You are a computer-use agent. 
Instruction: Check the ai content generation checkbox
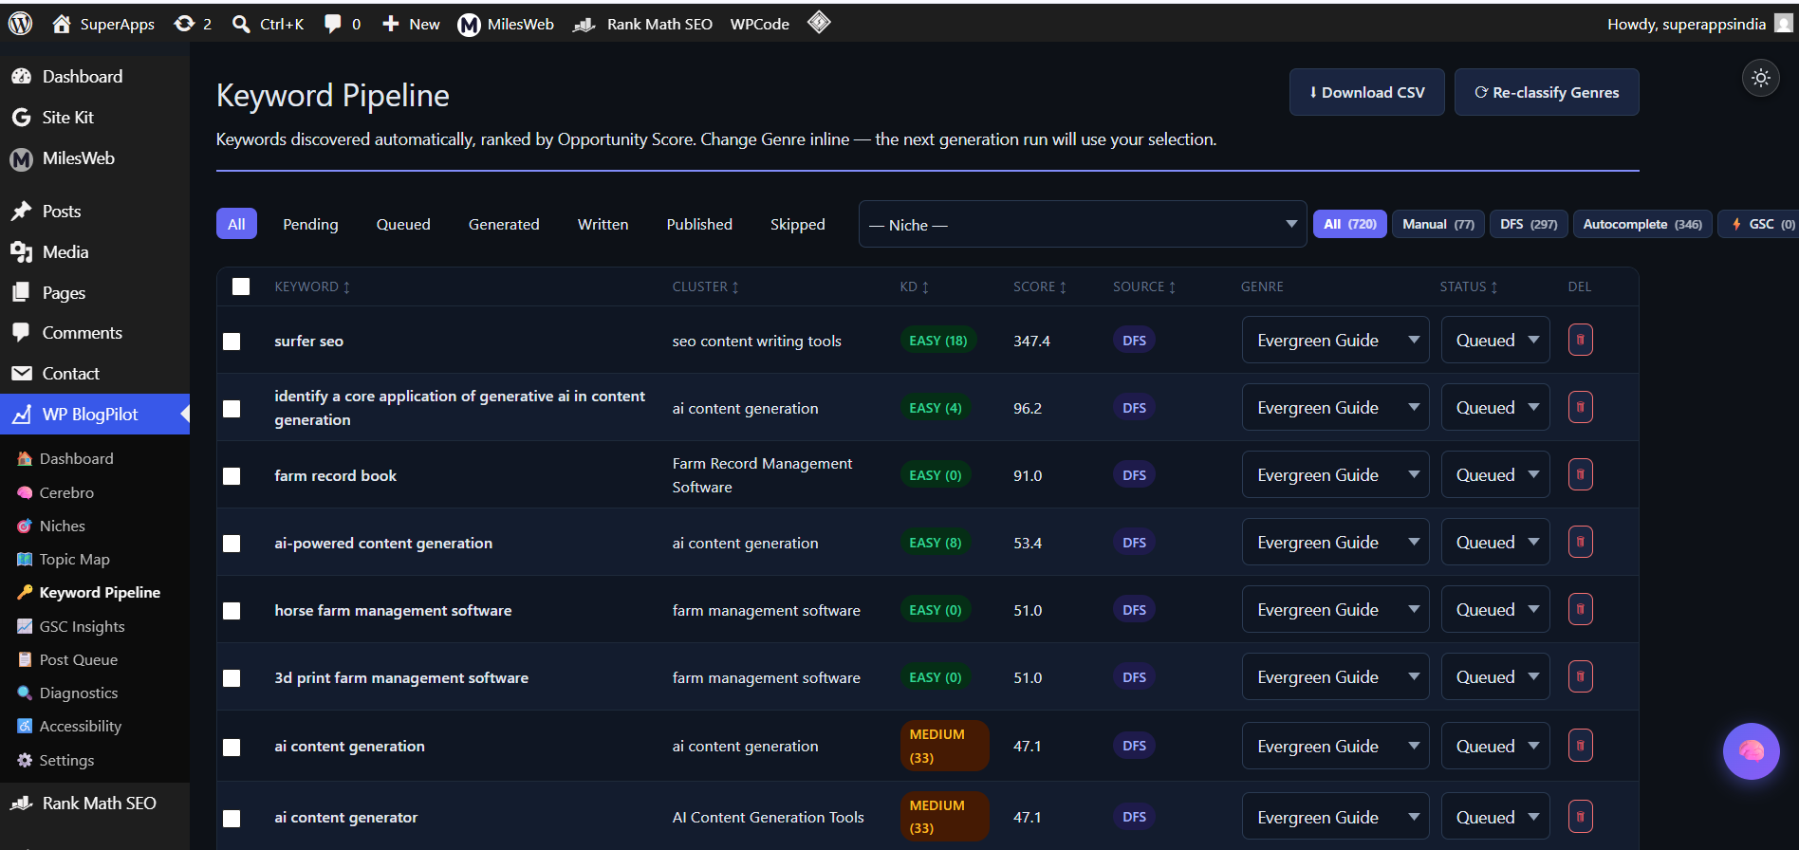point(232,748)
